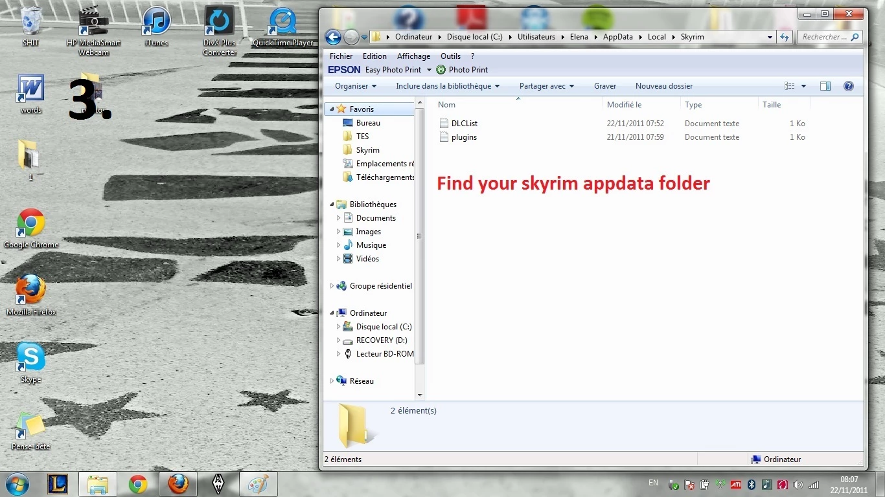This screenshot has height=497, width=885.
Task: Open Chrome from the taskbar
Action: [137, 484]
